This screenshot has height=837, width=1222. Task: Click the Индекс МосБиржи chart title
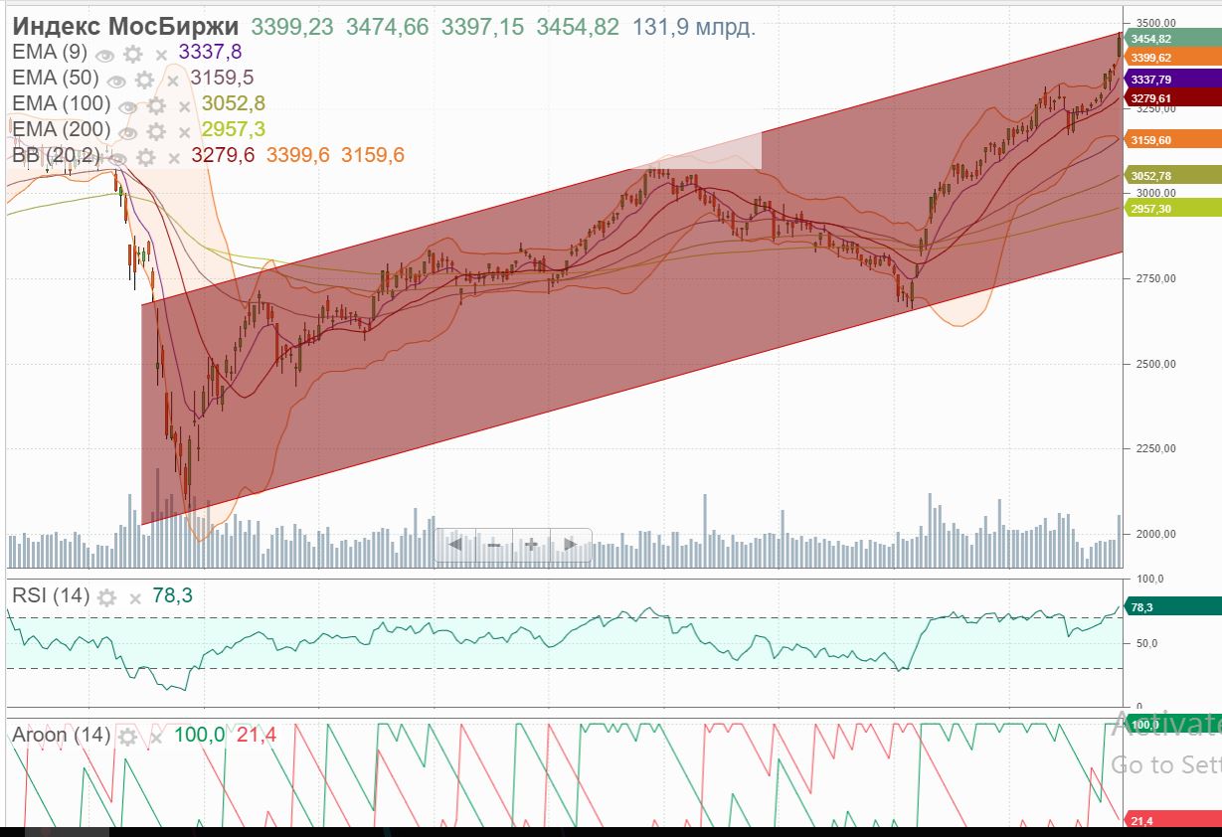pos(125,27)
